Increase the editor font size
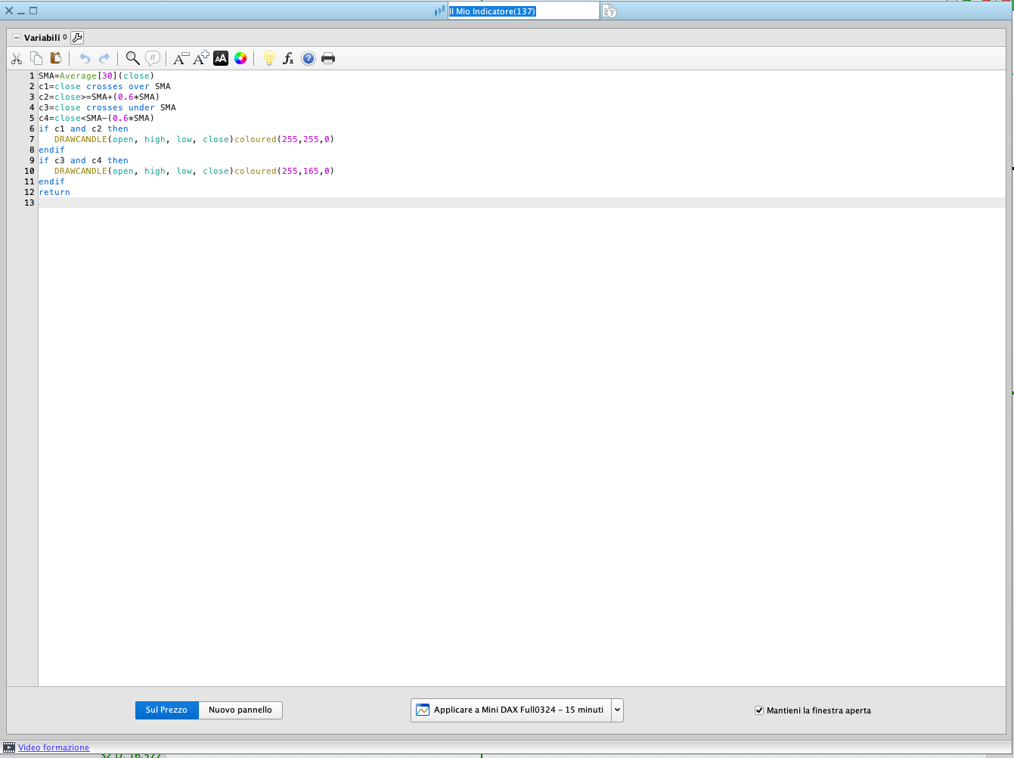This screenshot has width=1014, height=758. [201, 58]
